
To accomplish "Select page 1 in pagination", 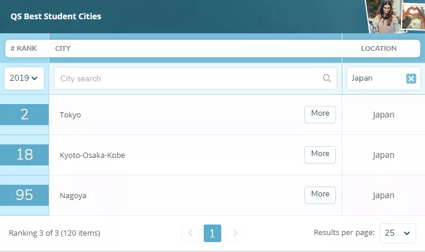I will tap(212, 233).
